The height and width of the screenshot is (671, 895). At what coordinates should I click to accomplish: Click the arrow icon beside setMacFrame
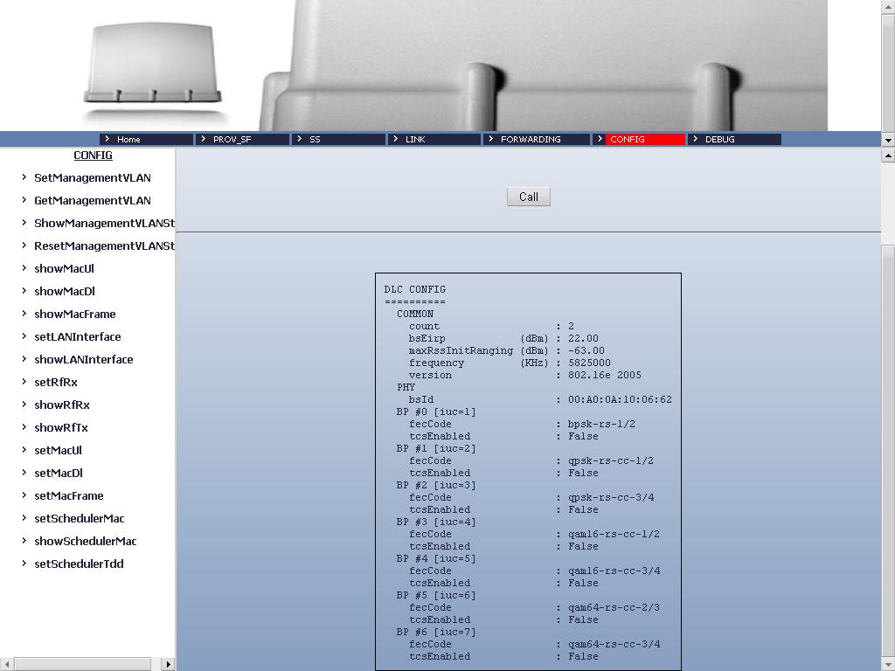(x=24, y=495)
